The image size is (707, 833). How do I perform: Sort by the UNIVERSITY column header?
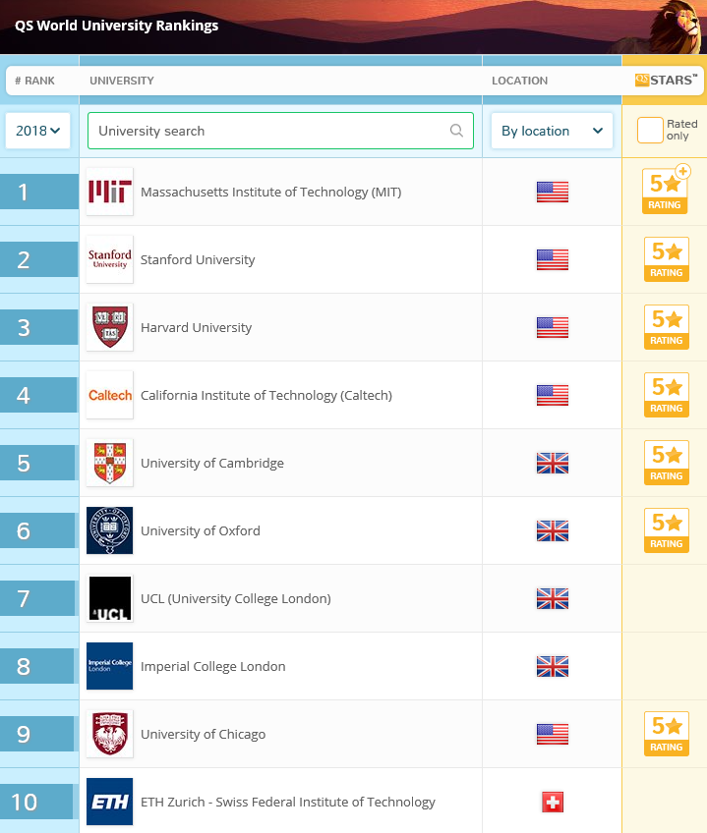[x=122, y=81]
